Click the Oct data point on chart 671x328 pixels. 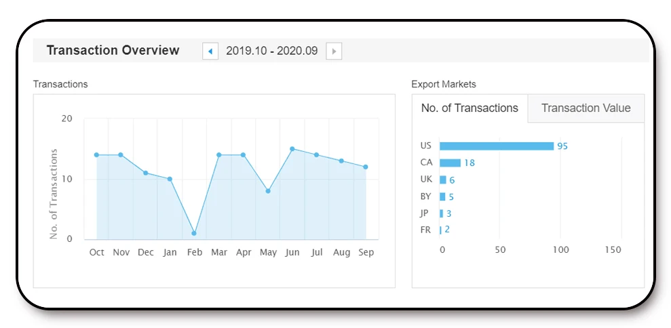[x=97, y=155]
